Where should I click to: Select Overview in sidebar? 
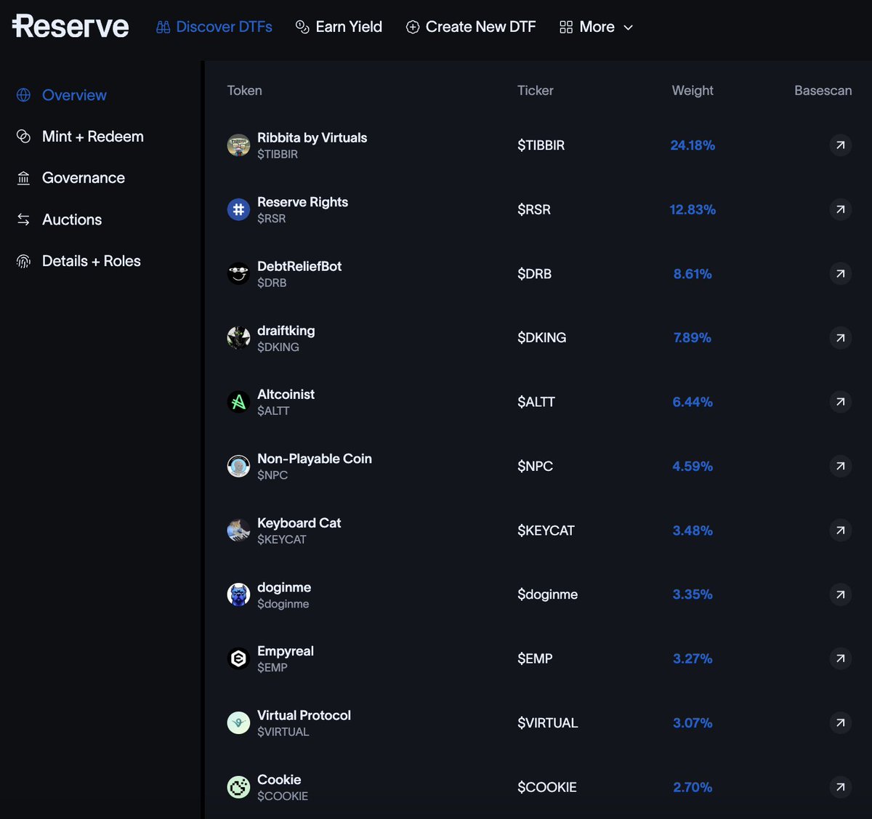pos(62,95)
